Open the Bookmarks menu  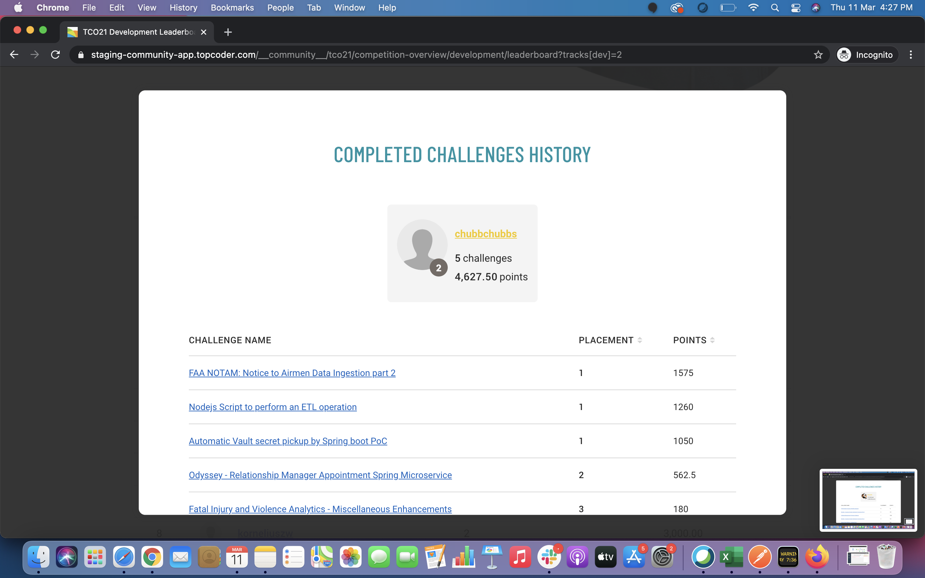pos(232,8)
